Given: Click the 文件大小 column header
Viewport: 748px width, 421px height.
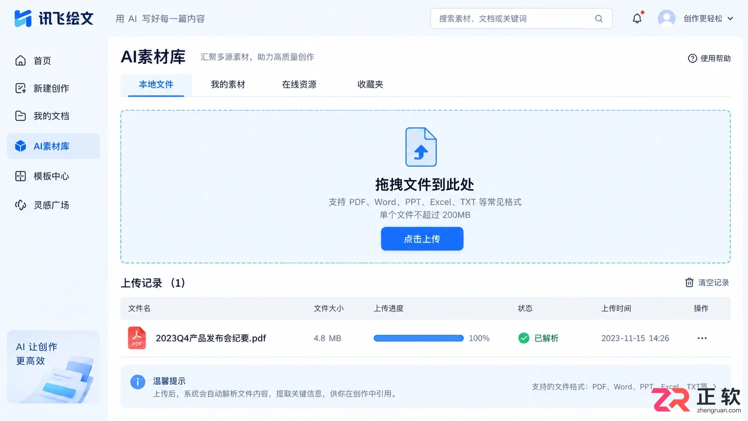Looking at the screenshot, I should click(329, 308).
